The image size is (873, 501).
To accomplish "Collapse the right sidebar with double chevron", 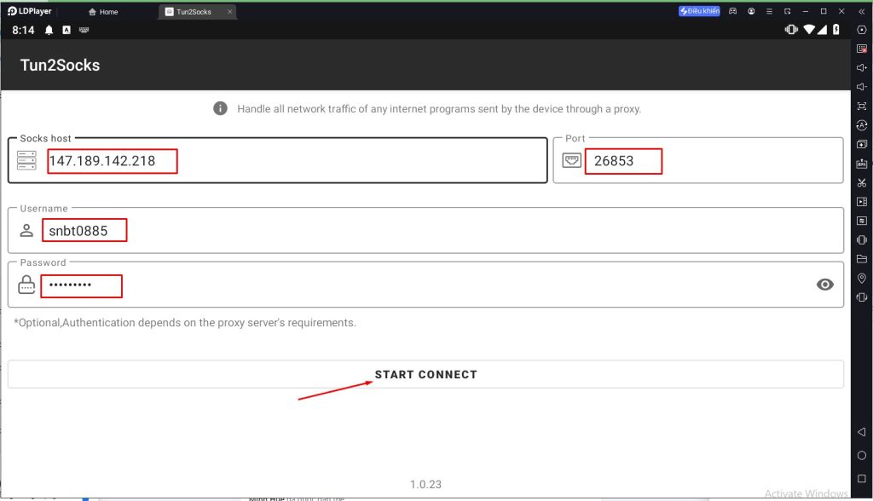I will coord(861,11).
